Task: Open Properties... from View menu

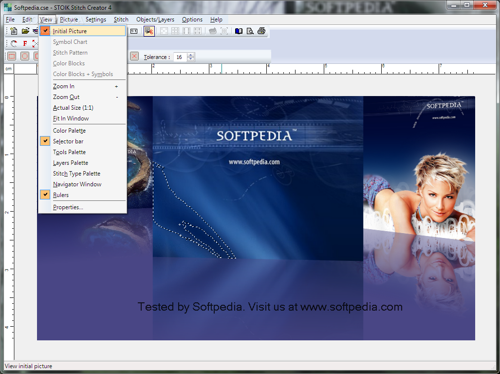Action: click(x=82, y=207)
